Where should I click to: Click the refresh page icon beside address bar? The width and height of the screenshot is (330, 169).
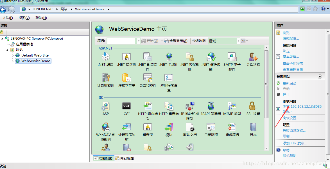point(302,9)
